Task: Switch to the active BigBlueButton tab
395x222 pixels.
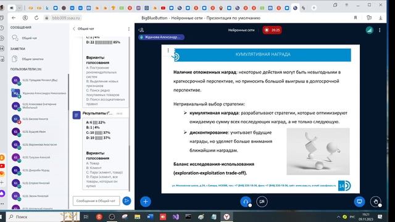Action: [x=295, y=8]
